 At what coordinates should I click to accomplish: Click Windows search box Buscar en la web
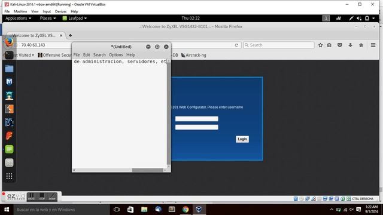pos(62,210)
